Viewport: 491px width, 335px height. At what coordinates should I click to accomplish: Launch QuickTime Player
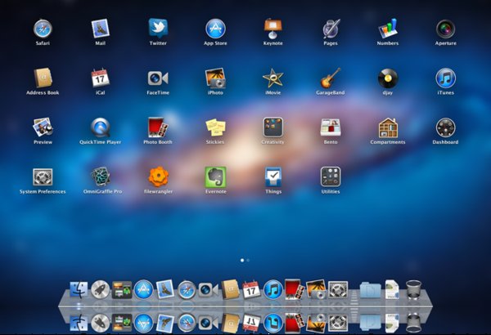click(100, 127)
